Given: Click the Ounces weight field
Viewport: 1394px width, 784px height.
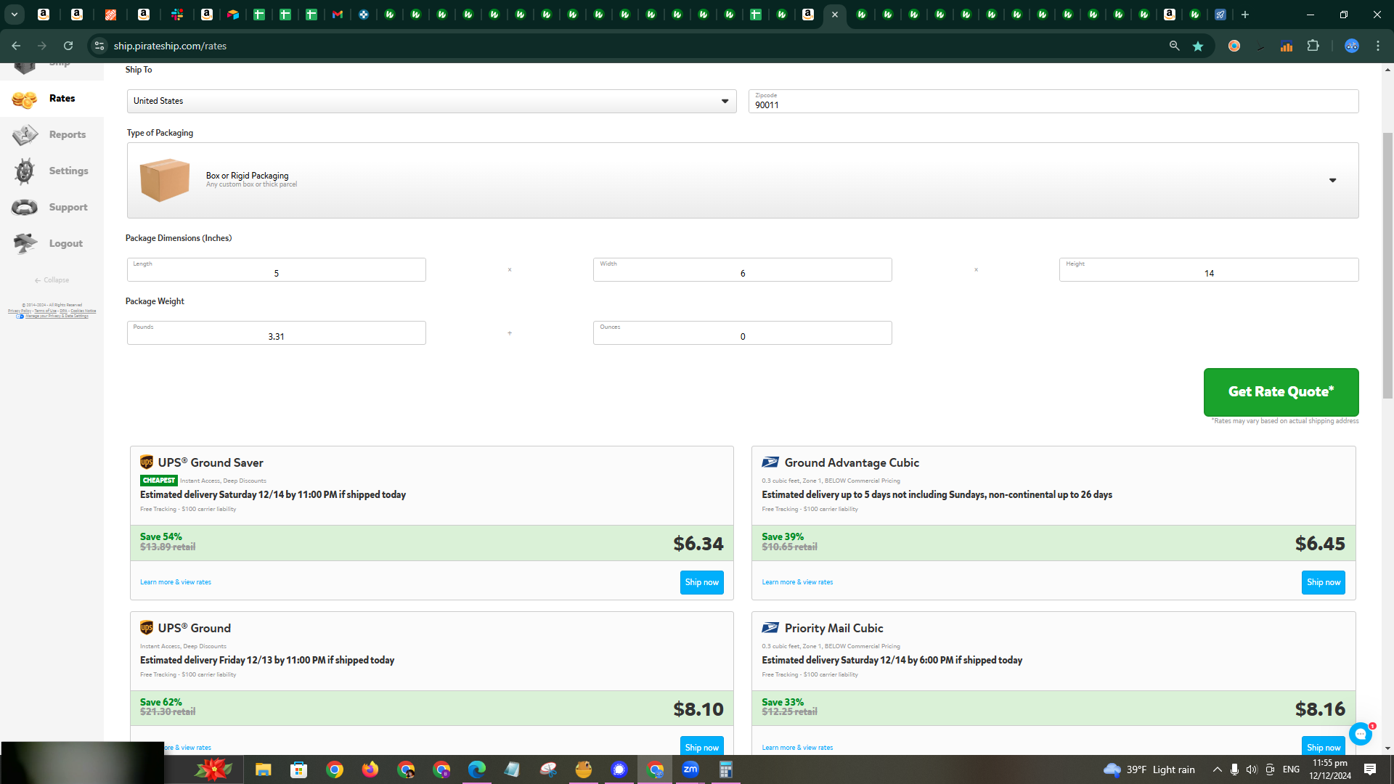Looking at the screenshot, I should click(x=742, y=333).
